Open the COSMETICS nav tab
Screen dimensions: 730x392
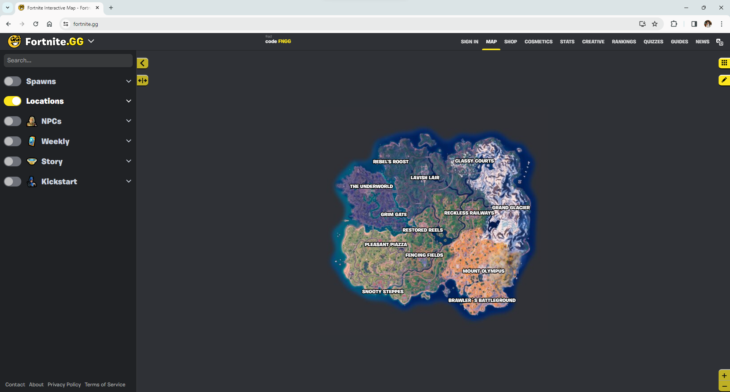tap(538, 42)
